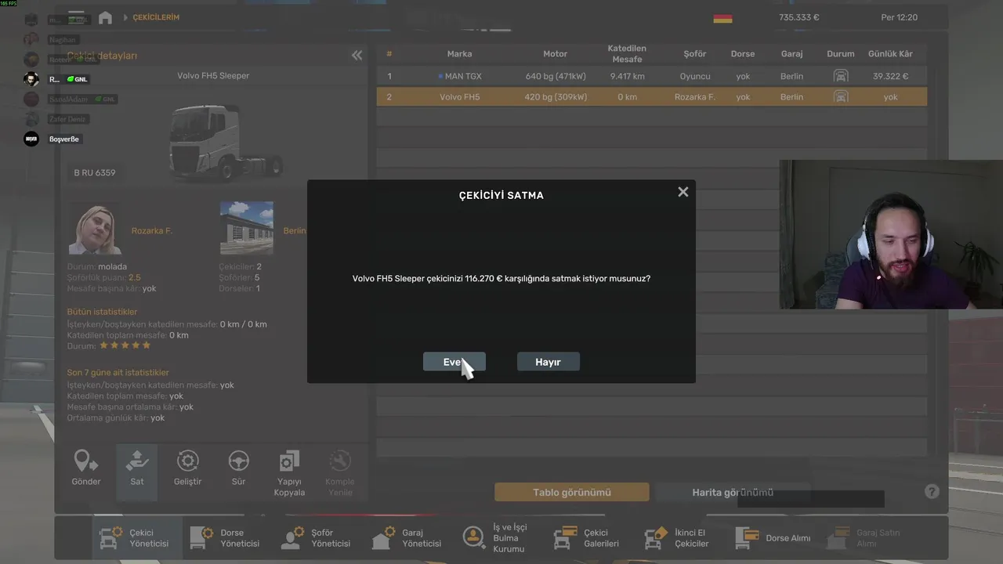The image size is (1003, 564).
Task: Click the Berlin garage thumbnail
Action: coord(247,228)
